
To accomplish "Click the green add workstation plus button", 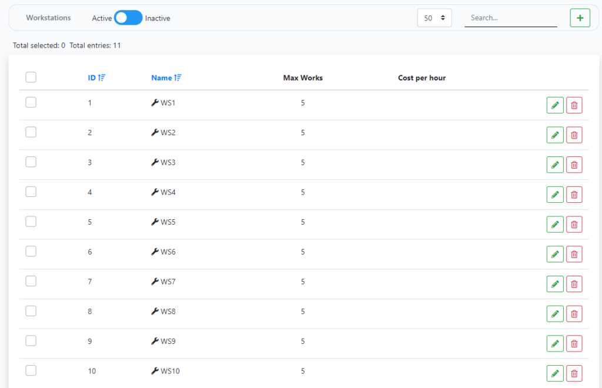I will click(580, 18).
